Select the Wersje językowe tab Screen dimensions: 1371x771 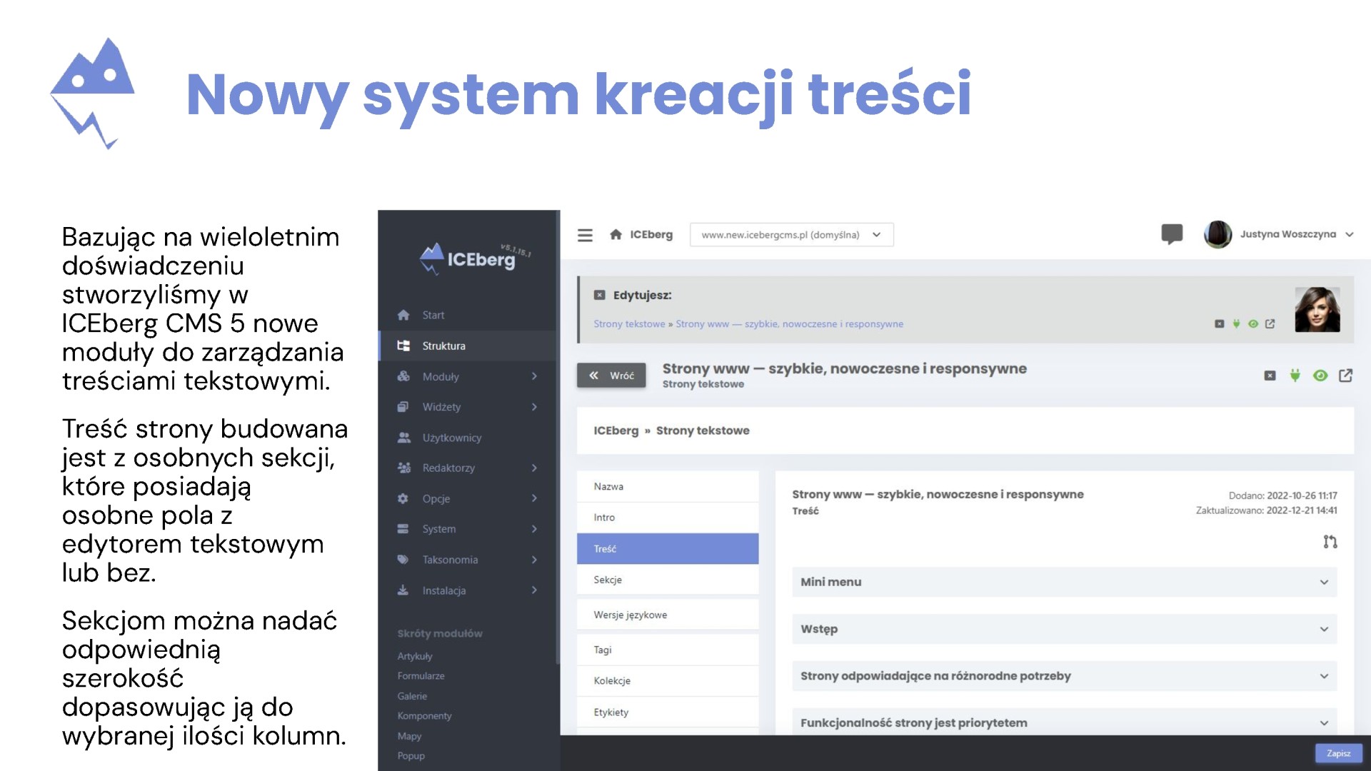pyautogui.click(x=668, y=615)
